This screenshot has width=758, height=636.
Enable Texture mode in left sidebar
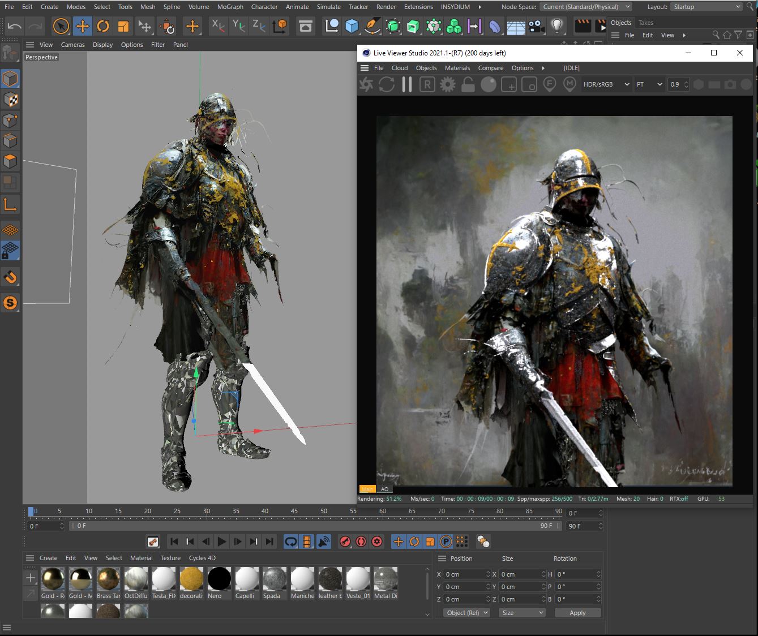10,100
